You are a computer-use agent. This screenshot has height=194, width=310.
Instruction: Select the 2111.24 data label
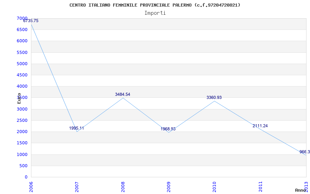[260, 126]
